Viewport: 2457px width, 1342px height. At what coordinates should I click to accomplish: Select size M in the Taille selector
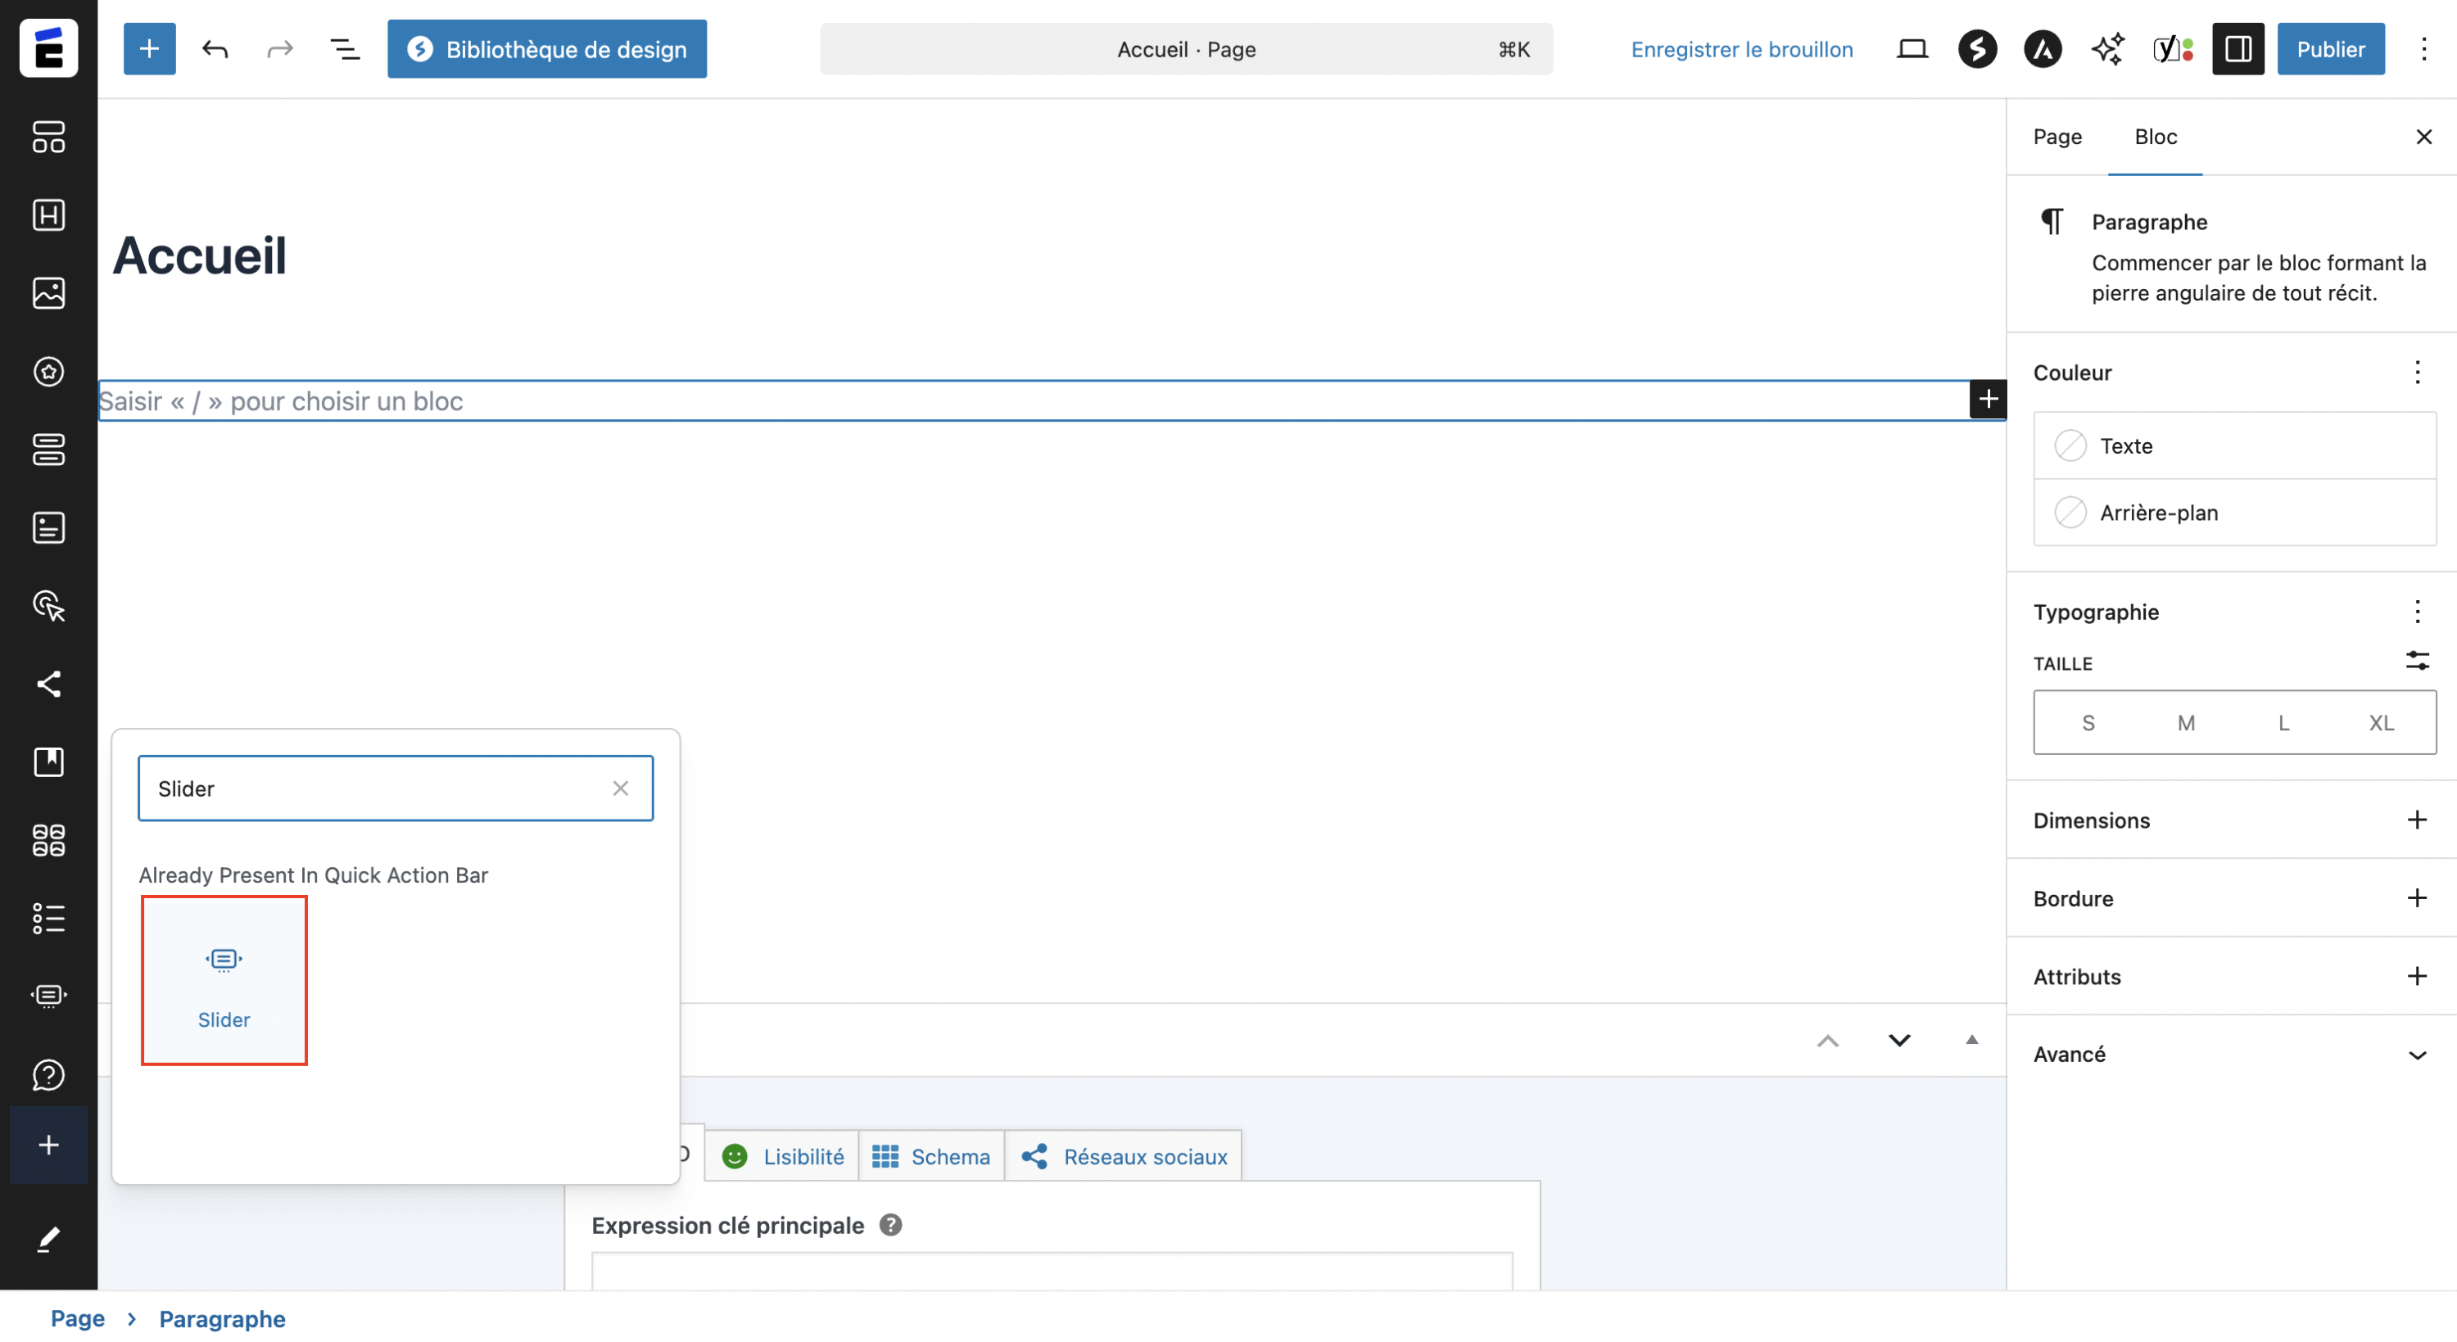(2185, 722)
